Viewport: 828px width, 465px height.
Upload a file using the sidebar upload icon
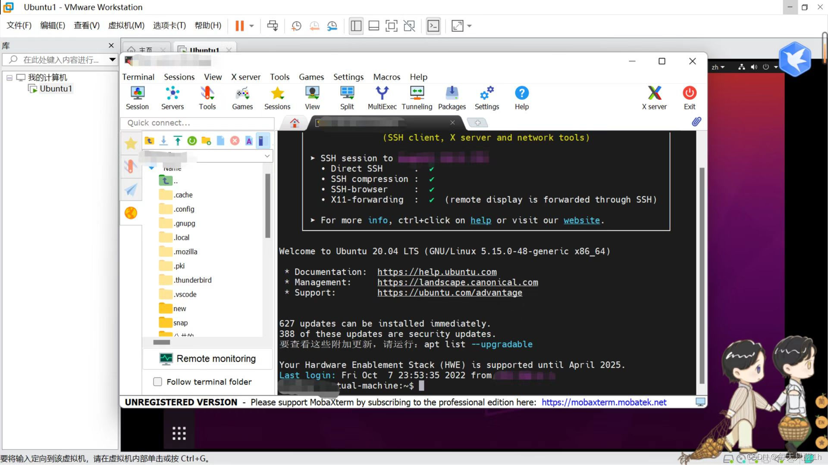click(x=177, y=141)
